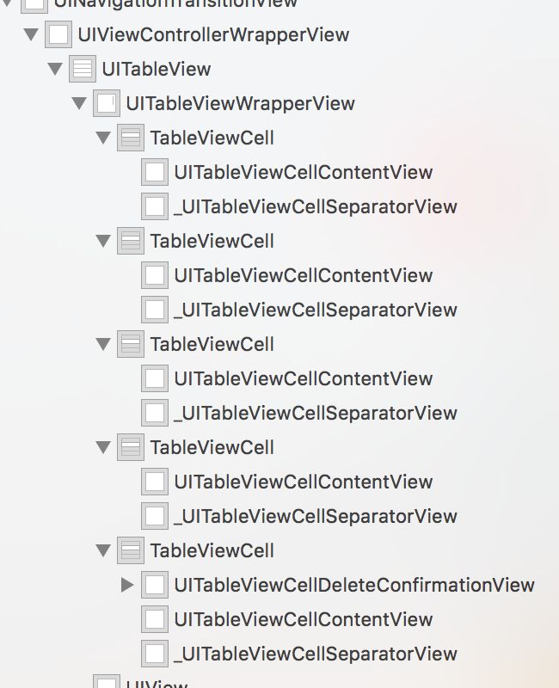Click the last TableViewCell cell icon

[x=131, y=550]
